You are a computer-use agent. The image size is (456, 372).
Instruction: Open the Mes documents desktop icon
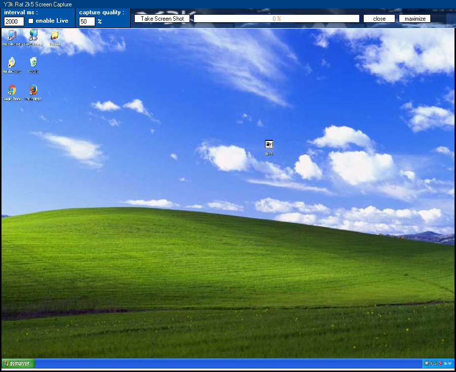pos(12,63)
